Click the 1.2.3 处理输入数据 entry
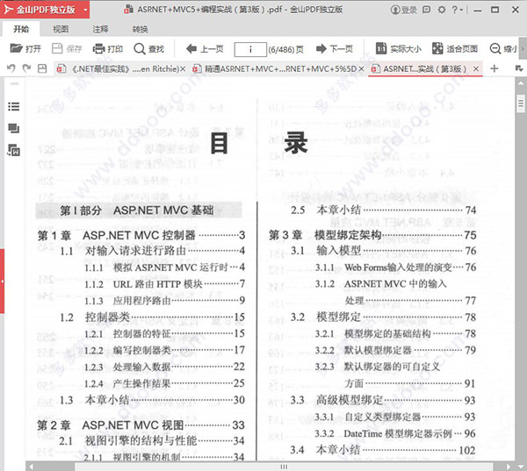Image resolution: width=527 pixels, height=471 pixels. pos(164,367)
